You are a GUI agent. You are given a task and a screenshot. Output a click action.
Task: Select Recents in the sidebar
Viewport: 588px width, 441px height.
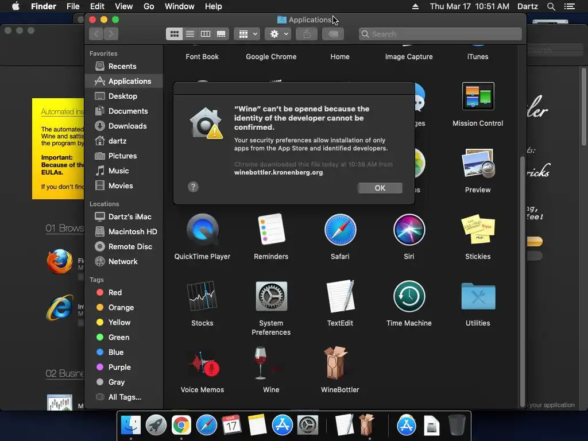[x=124, y=67]
